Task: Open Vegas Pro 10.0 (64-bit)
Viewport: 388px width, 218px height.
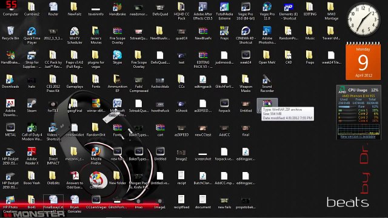Action: [x=246, y=11]
